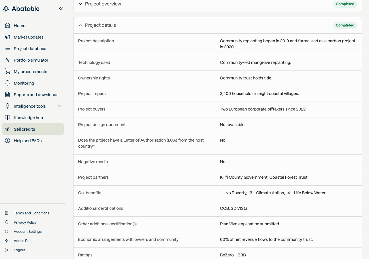
Task: Click the Portfolio simulator pulse icon
Action: point(8,60)
